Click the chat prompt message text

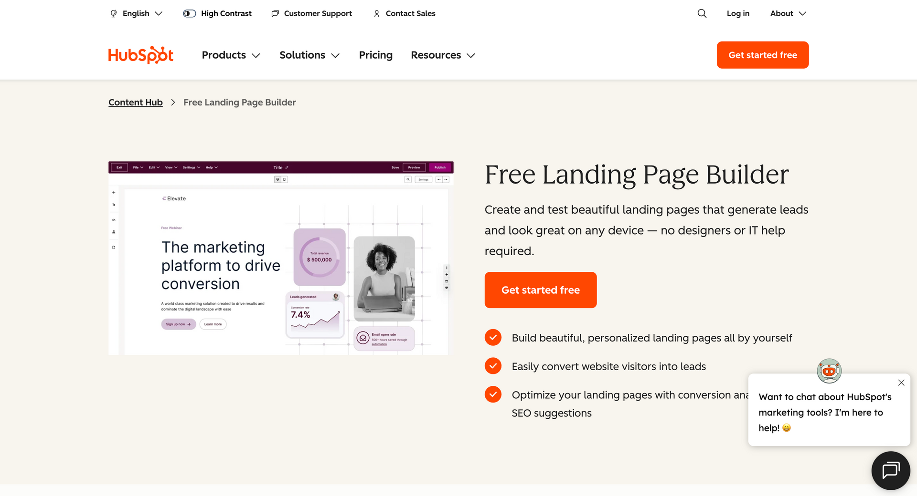coord(825,413)
